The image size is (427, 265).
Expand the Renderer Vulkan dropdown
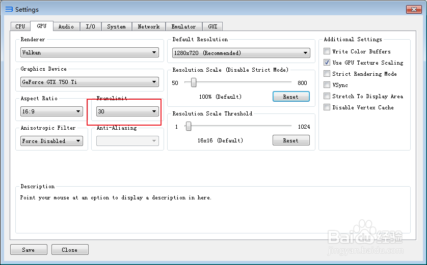[90, 52]
